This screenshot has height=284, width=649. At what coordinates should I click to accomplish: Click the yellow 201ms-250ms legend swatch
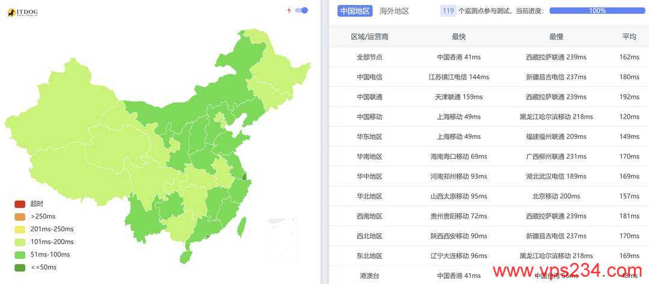point(20,229)
